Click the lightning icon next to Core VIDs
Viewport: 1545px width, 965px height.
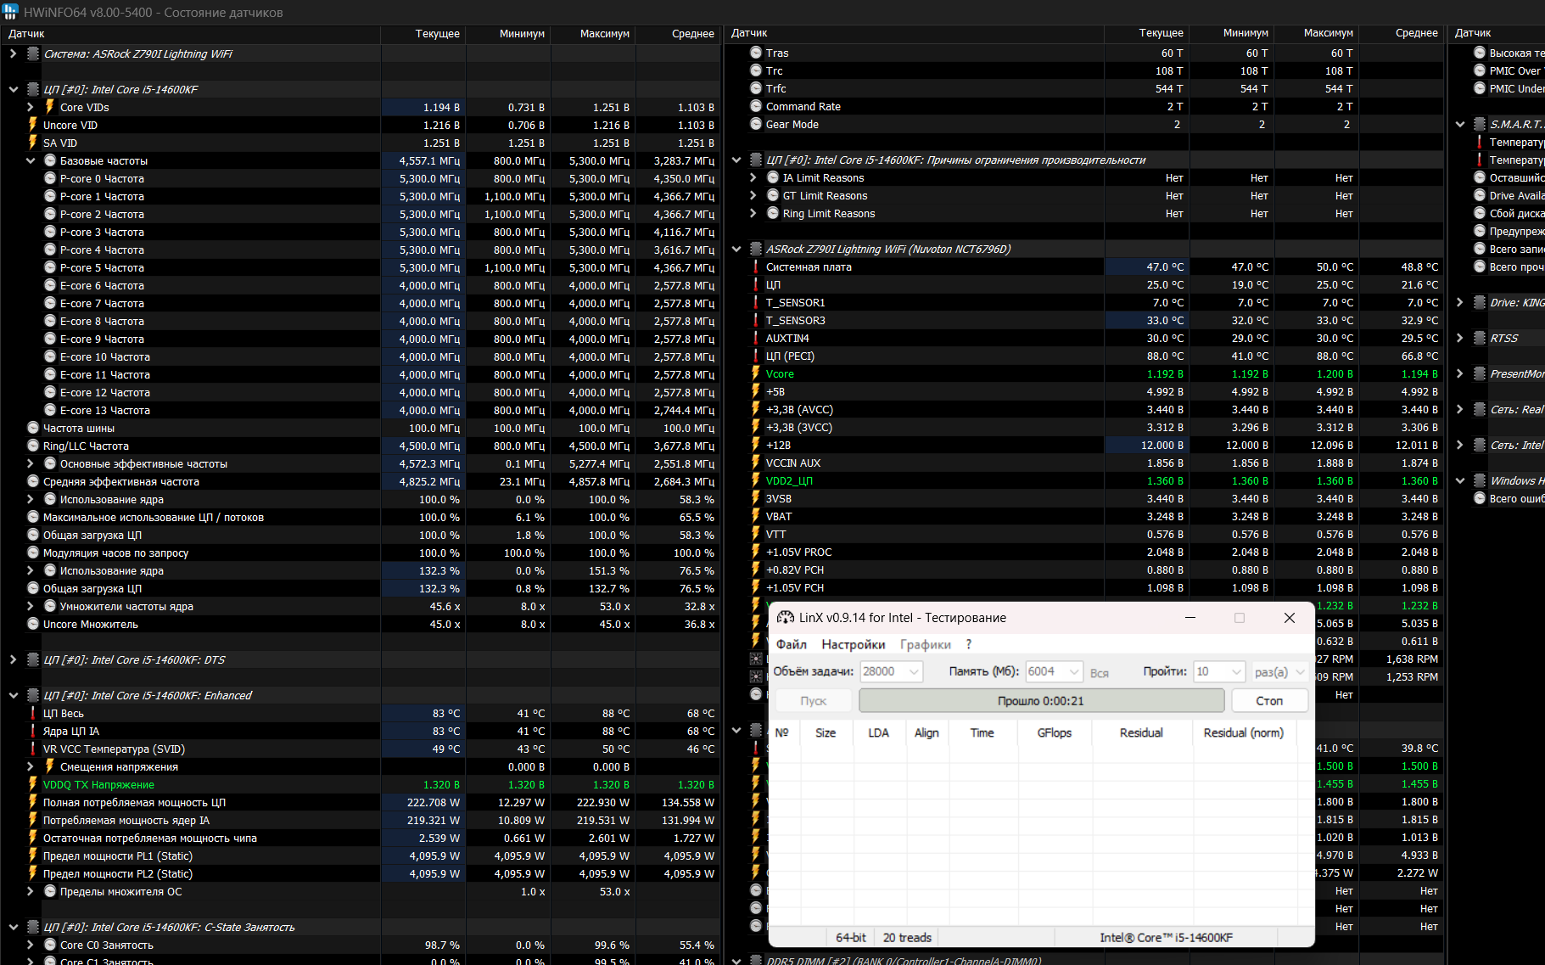[50, 107]
